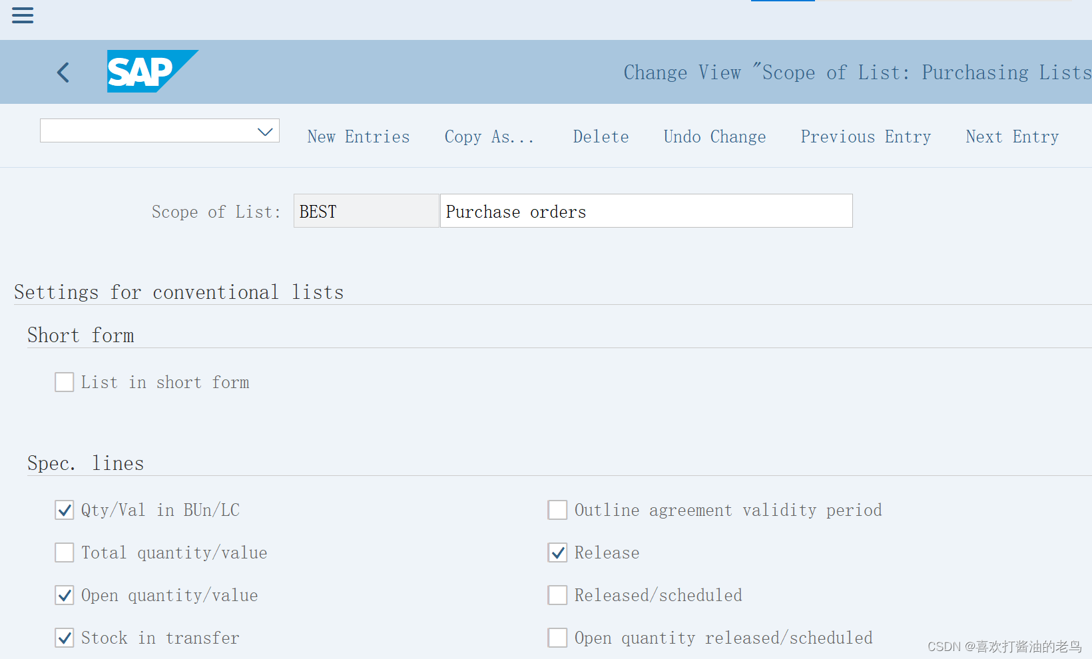1092x659 pixels.
Task: Click the Spec. lines section heading
Action: pyautogui.click(x=86, y=463)
